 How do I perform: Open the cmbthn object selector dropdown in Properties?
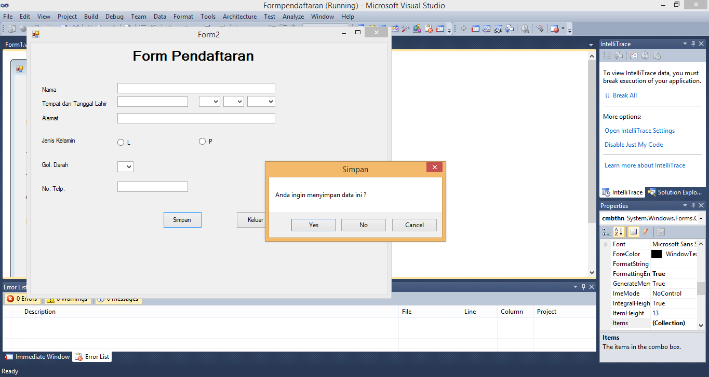[x=700, y=218]
